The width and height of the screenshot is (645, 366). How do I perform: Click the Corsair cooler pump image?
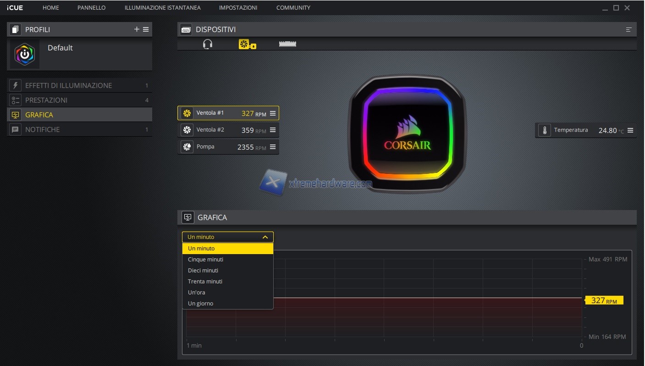click(407, 134)
